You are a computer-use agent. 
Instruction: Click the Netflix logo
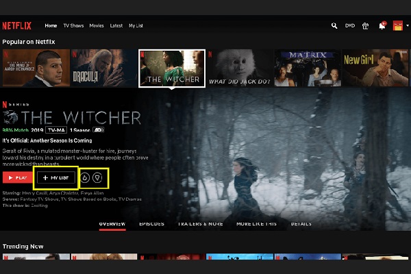coord(16,26)
